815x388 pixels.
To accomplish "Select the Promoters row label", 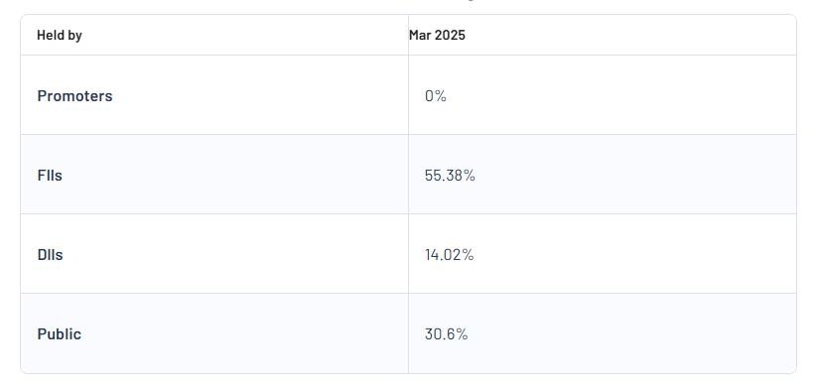I will pyautogui.click(x=74, y=96).
